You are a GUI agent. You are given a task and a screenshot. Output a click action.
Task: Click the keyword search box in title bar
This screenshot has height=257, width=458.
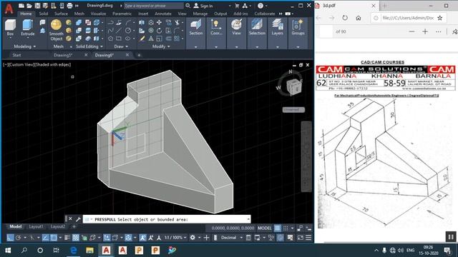153,6
